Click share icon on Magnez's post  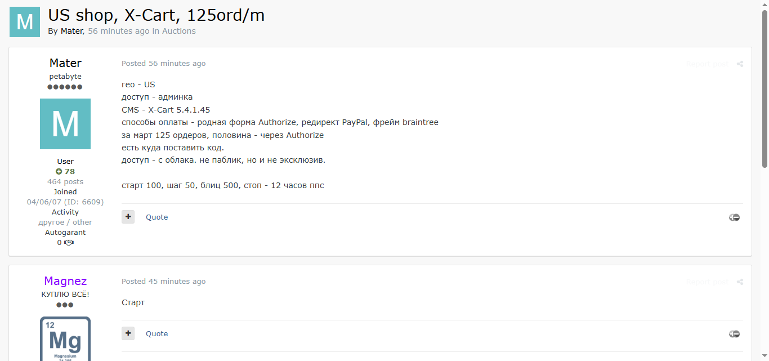tap(740, 282)
